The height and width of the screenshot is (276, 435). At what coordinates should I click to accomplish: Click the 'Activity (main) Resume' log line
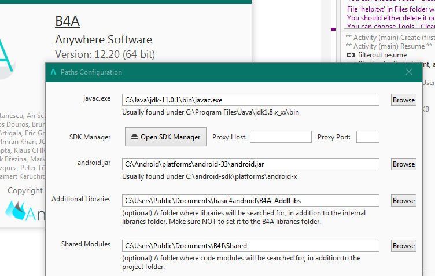click(x=389, y=46)
